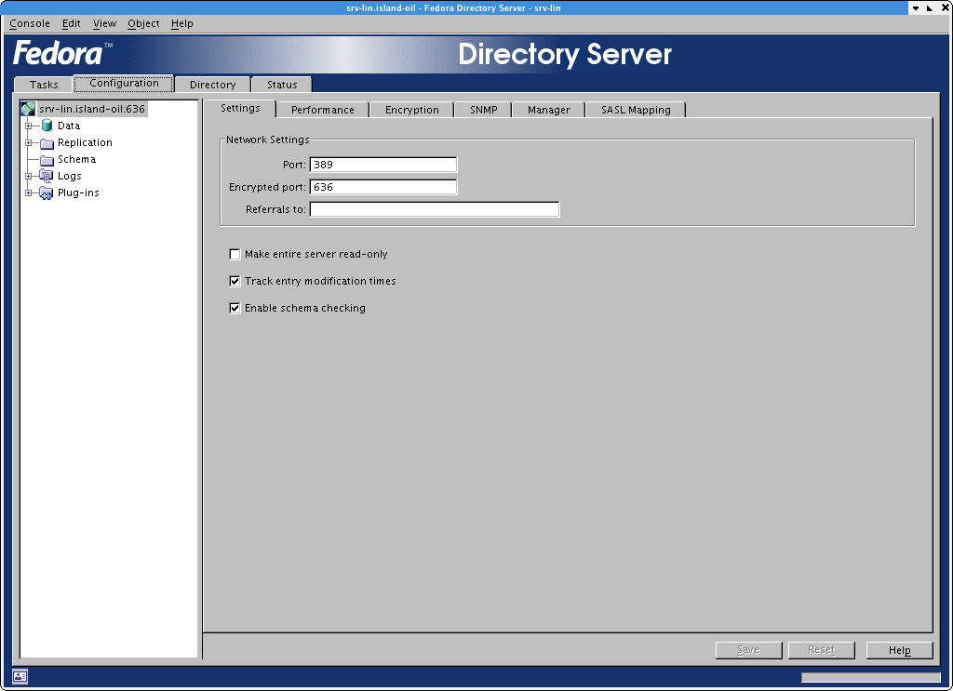Click the server icon beside srv-lin.island-oil:636
953x691 pixels.
[28, 109]
